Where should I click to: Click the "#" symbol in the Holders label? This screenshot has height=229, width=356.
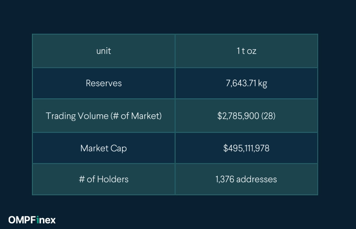[x=82, y=179]
